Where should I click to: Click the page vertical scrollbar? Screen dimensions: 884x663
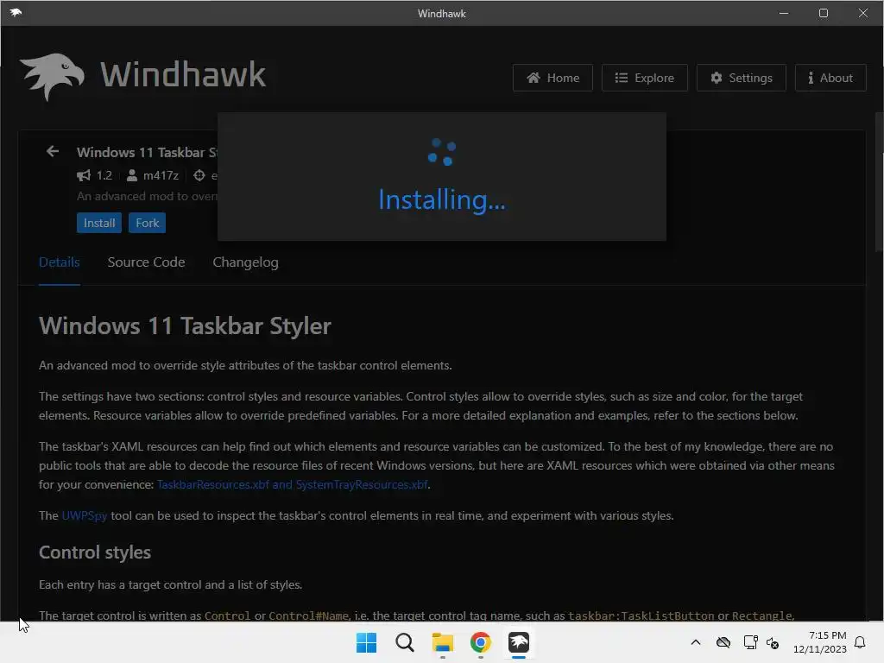879,181
